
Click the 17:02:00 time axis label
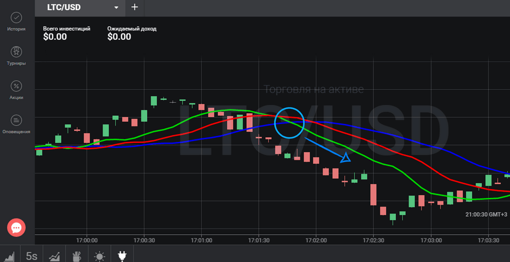(x=316, y=240)
